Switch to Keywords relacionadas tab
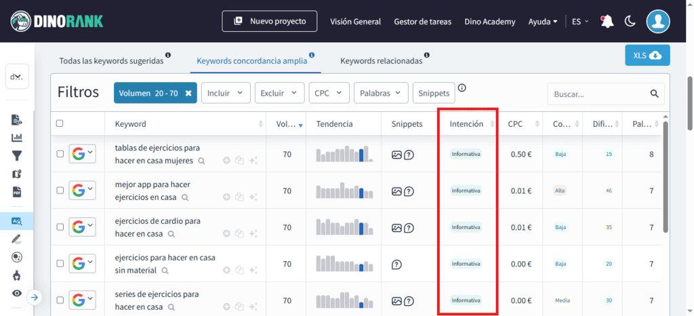694x316 pixels. click(x=381, y=61)
